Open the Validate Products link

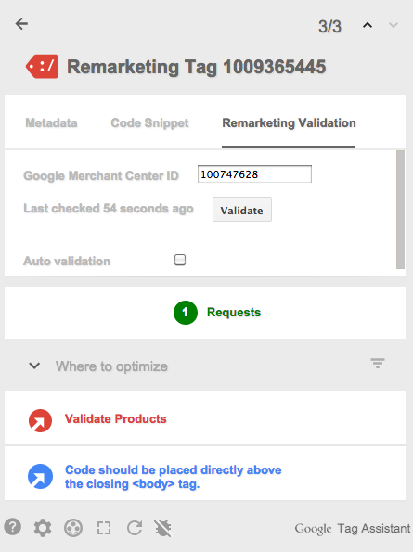(115, 419)
